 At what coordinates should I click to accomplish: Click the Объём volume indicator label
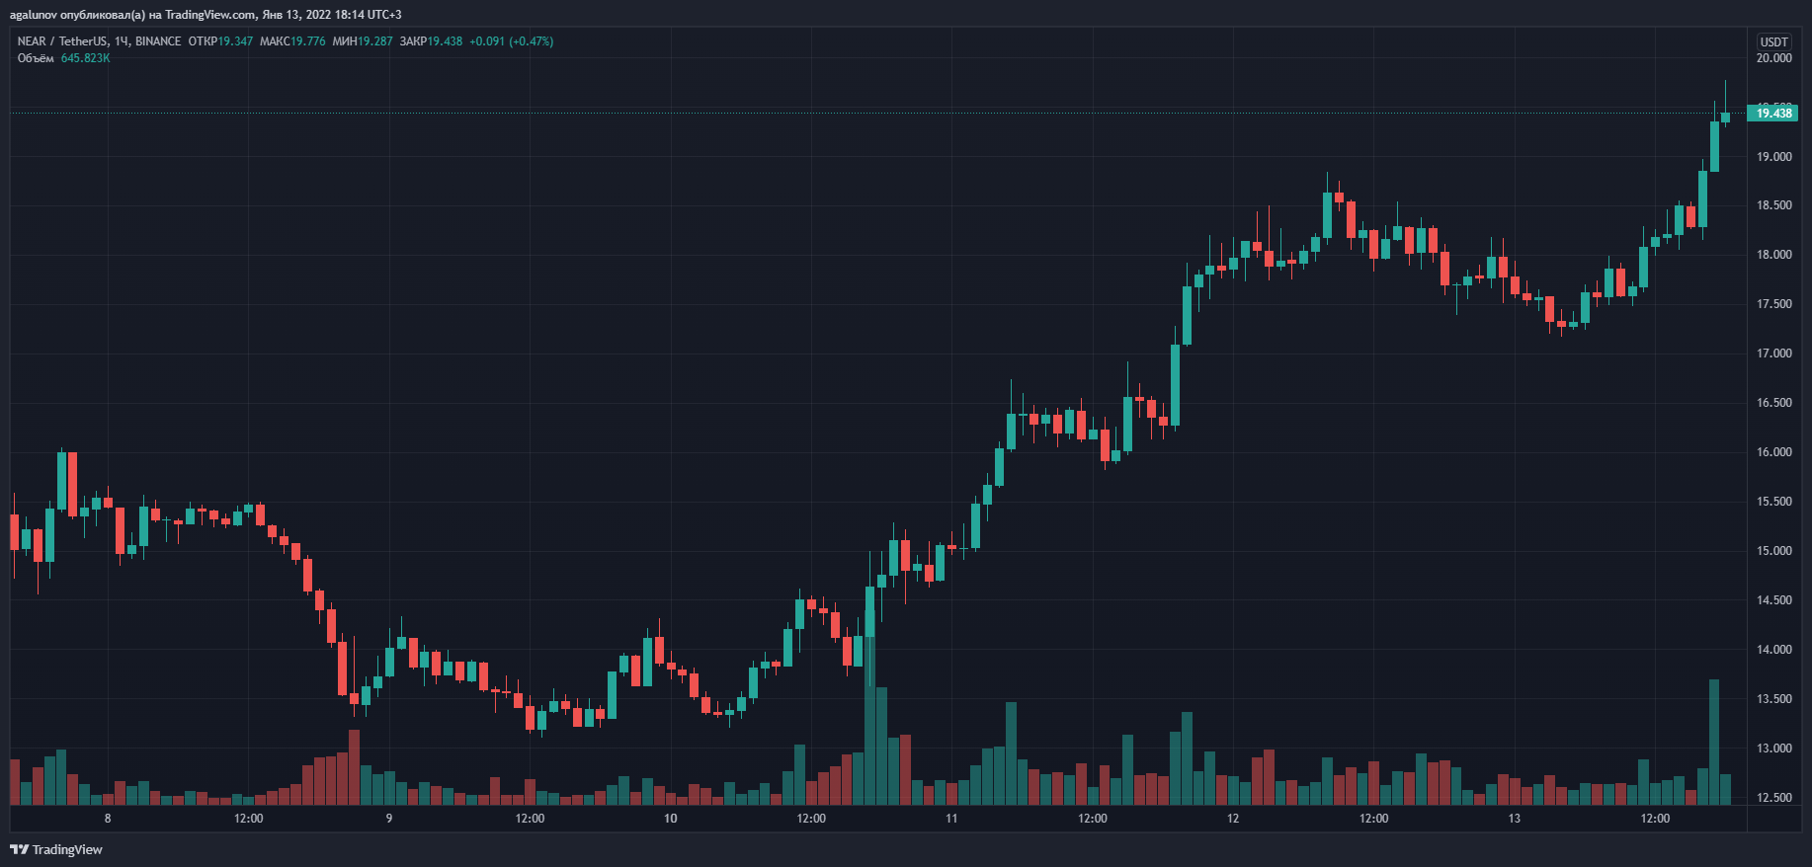[x=36, y=58]
